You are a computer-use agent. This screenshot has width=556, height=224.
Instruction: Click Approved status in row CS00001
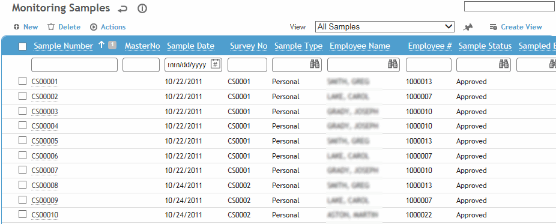pyautogui.click(x=471, y=82)
